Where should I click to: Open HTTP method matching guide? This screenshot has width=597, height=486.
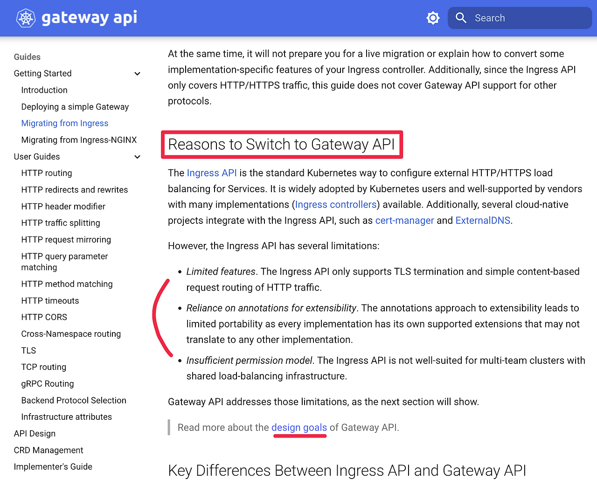point(67,284)
